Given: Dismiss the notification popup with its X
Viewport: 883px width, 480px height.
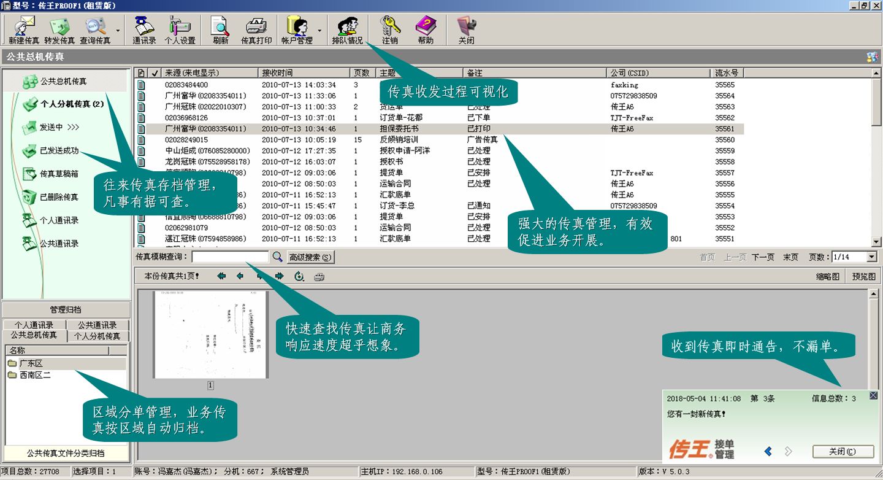Looking at the screenshot, I should pos(873,396).
